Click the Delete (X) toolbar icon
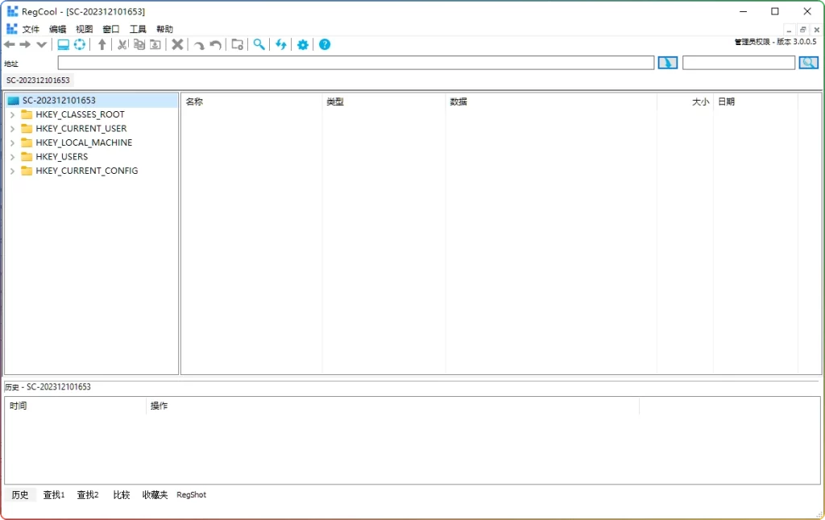Image resolution: width=825 pixels, height=520 pixels. pyautogui.click(x=177, y=44)
